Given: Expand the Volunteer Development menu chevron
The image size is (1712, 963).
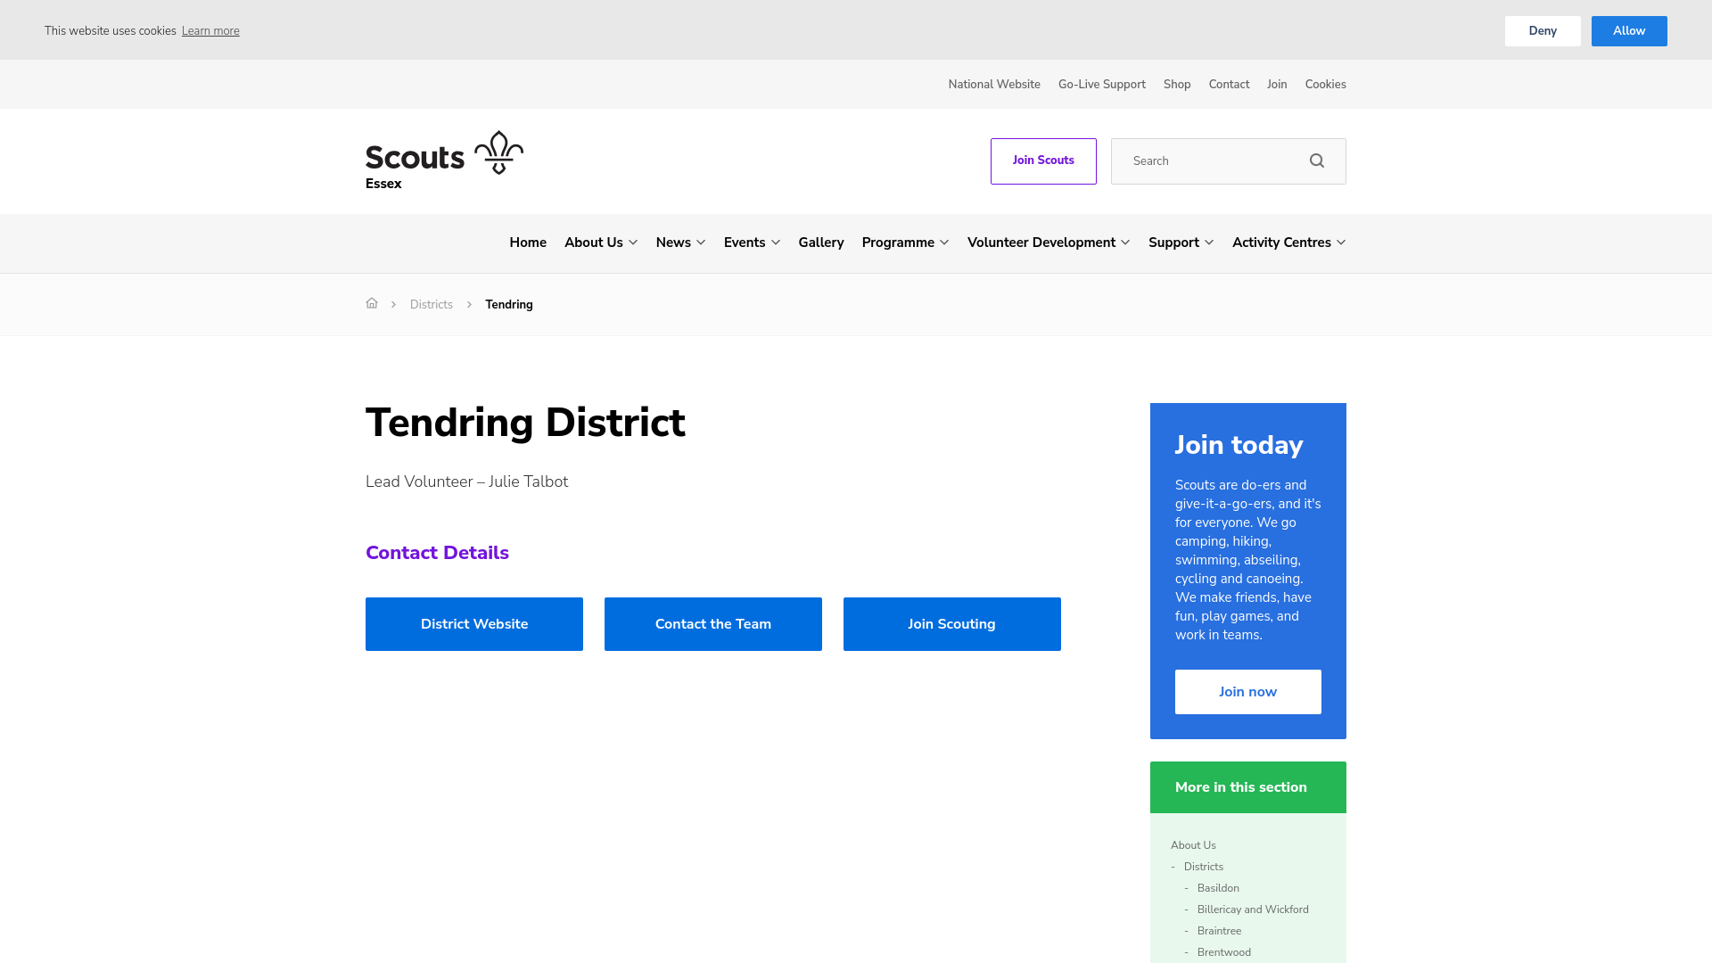Looking at the screenshot, I should click(1125, 243).
